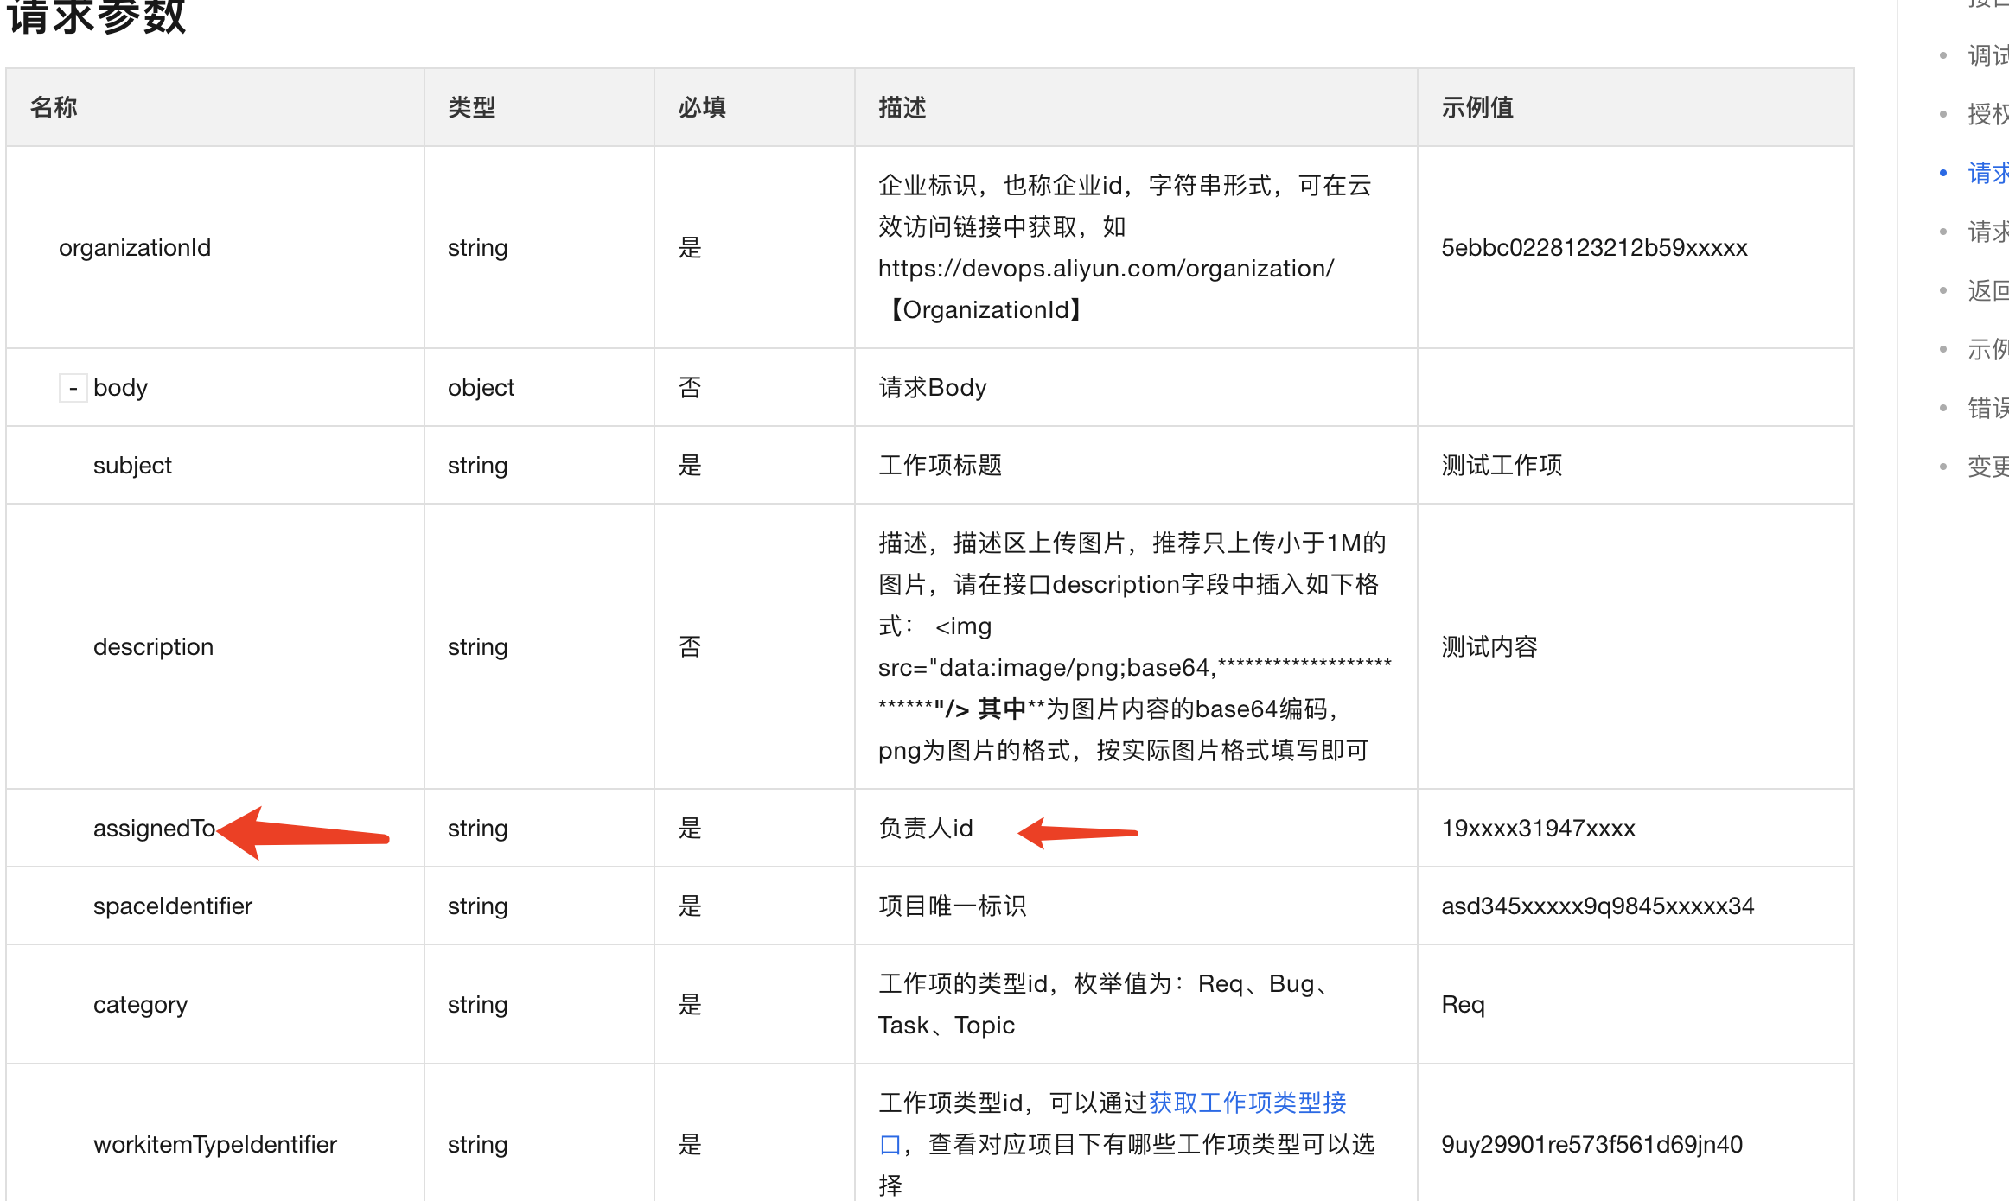Select the spaceIdentifier parameter name

click(x=173, y=906)
